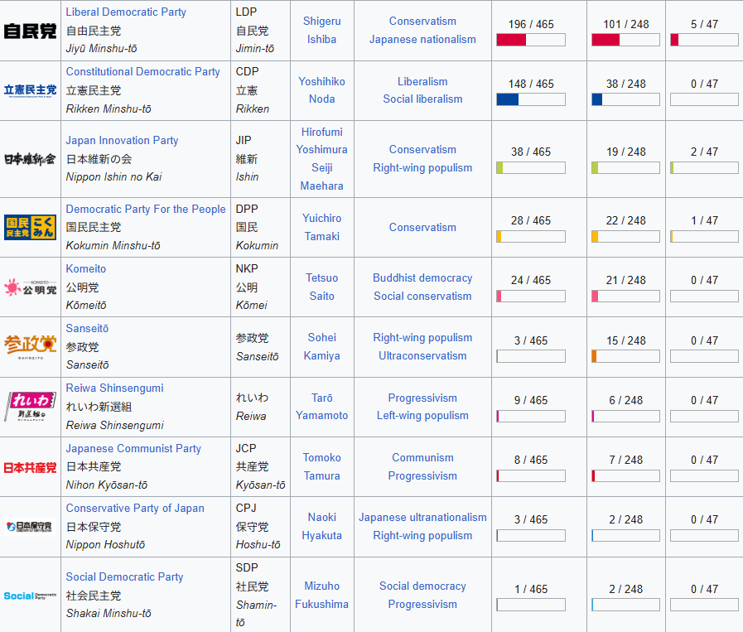Click the Reiwa Shinsengumi logo
Viewport: 743px width, 632px height.
[31, 407]
